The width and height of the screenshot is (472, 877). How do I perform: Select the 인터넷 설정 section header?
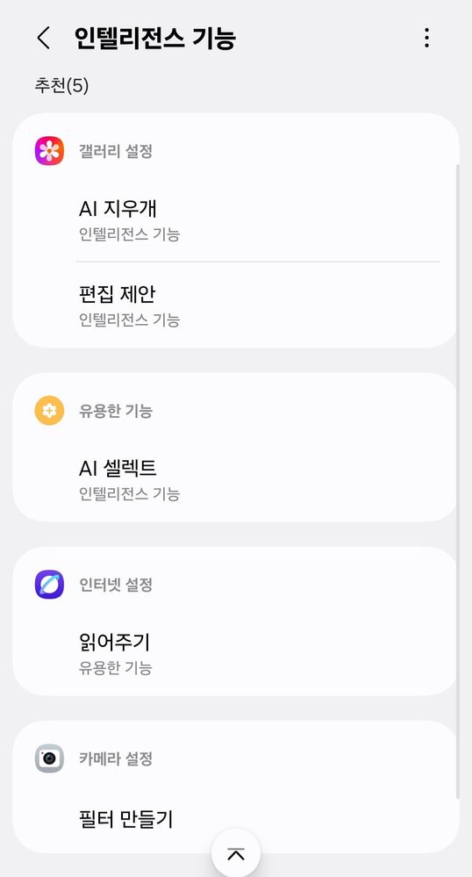point(116,585)
